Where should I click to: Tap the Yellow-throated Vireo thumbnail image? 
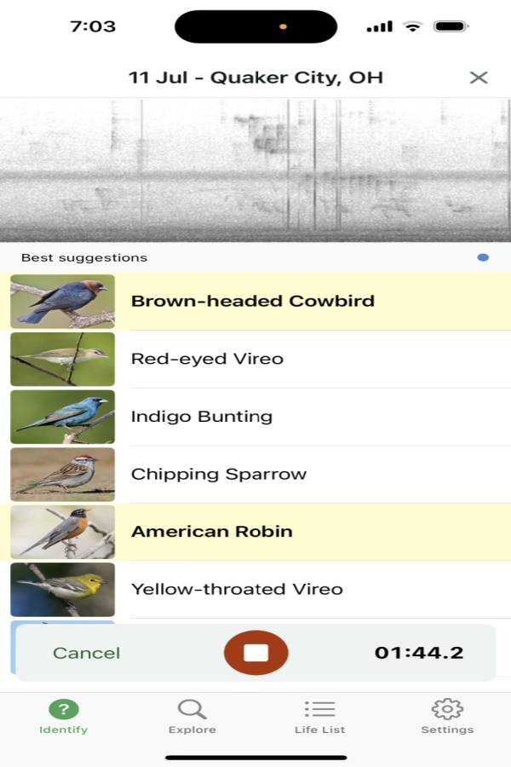pyautogui.click(x=62, y=589)
